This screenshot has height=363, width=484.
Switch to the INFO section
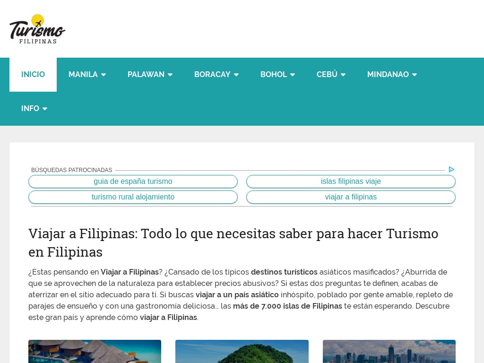pos(30,108)
